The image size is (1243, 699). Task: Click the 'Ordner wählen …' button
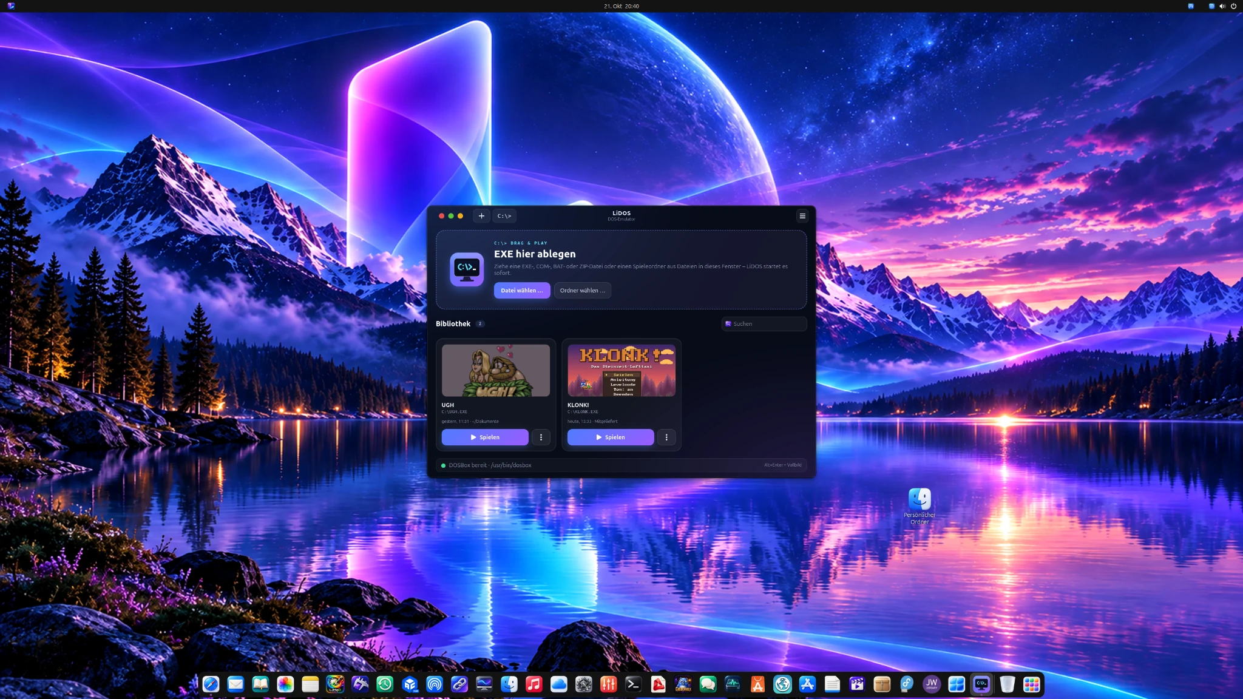coord(583,291)
